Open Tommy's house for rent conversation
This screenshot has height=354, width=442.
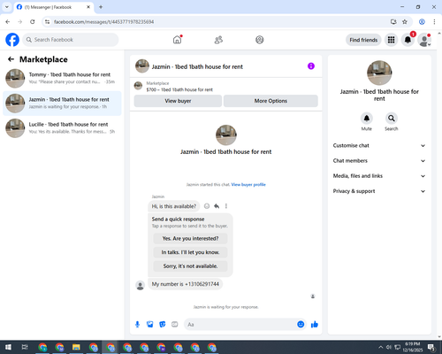click(x=62, y=79)
